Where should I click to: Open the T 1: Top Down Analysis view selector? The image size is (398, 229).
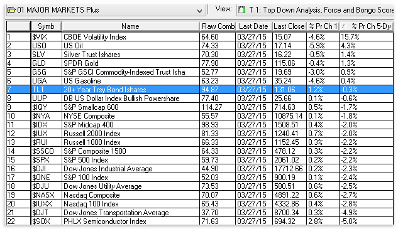[316, 10]
